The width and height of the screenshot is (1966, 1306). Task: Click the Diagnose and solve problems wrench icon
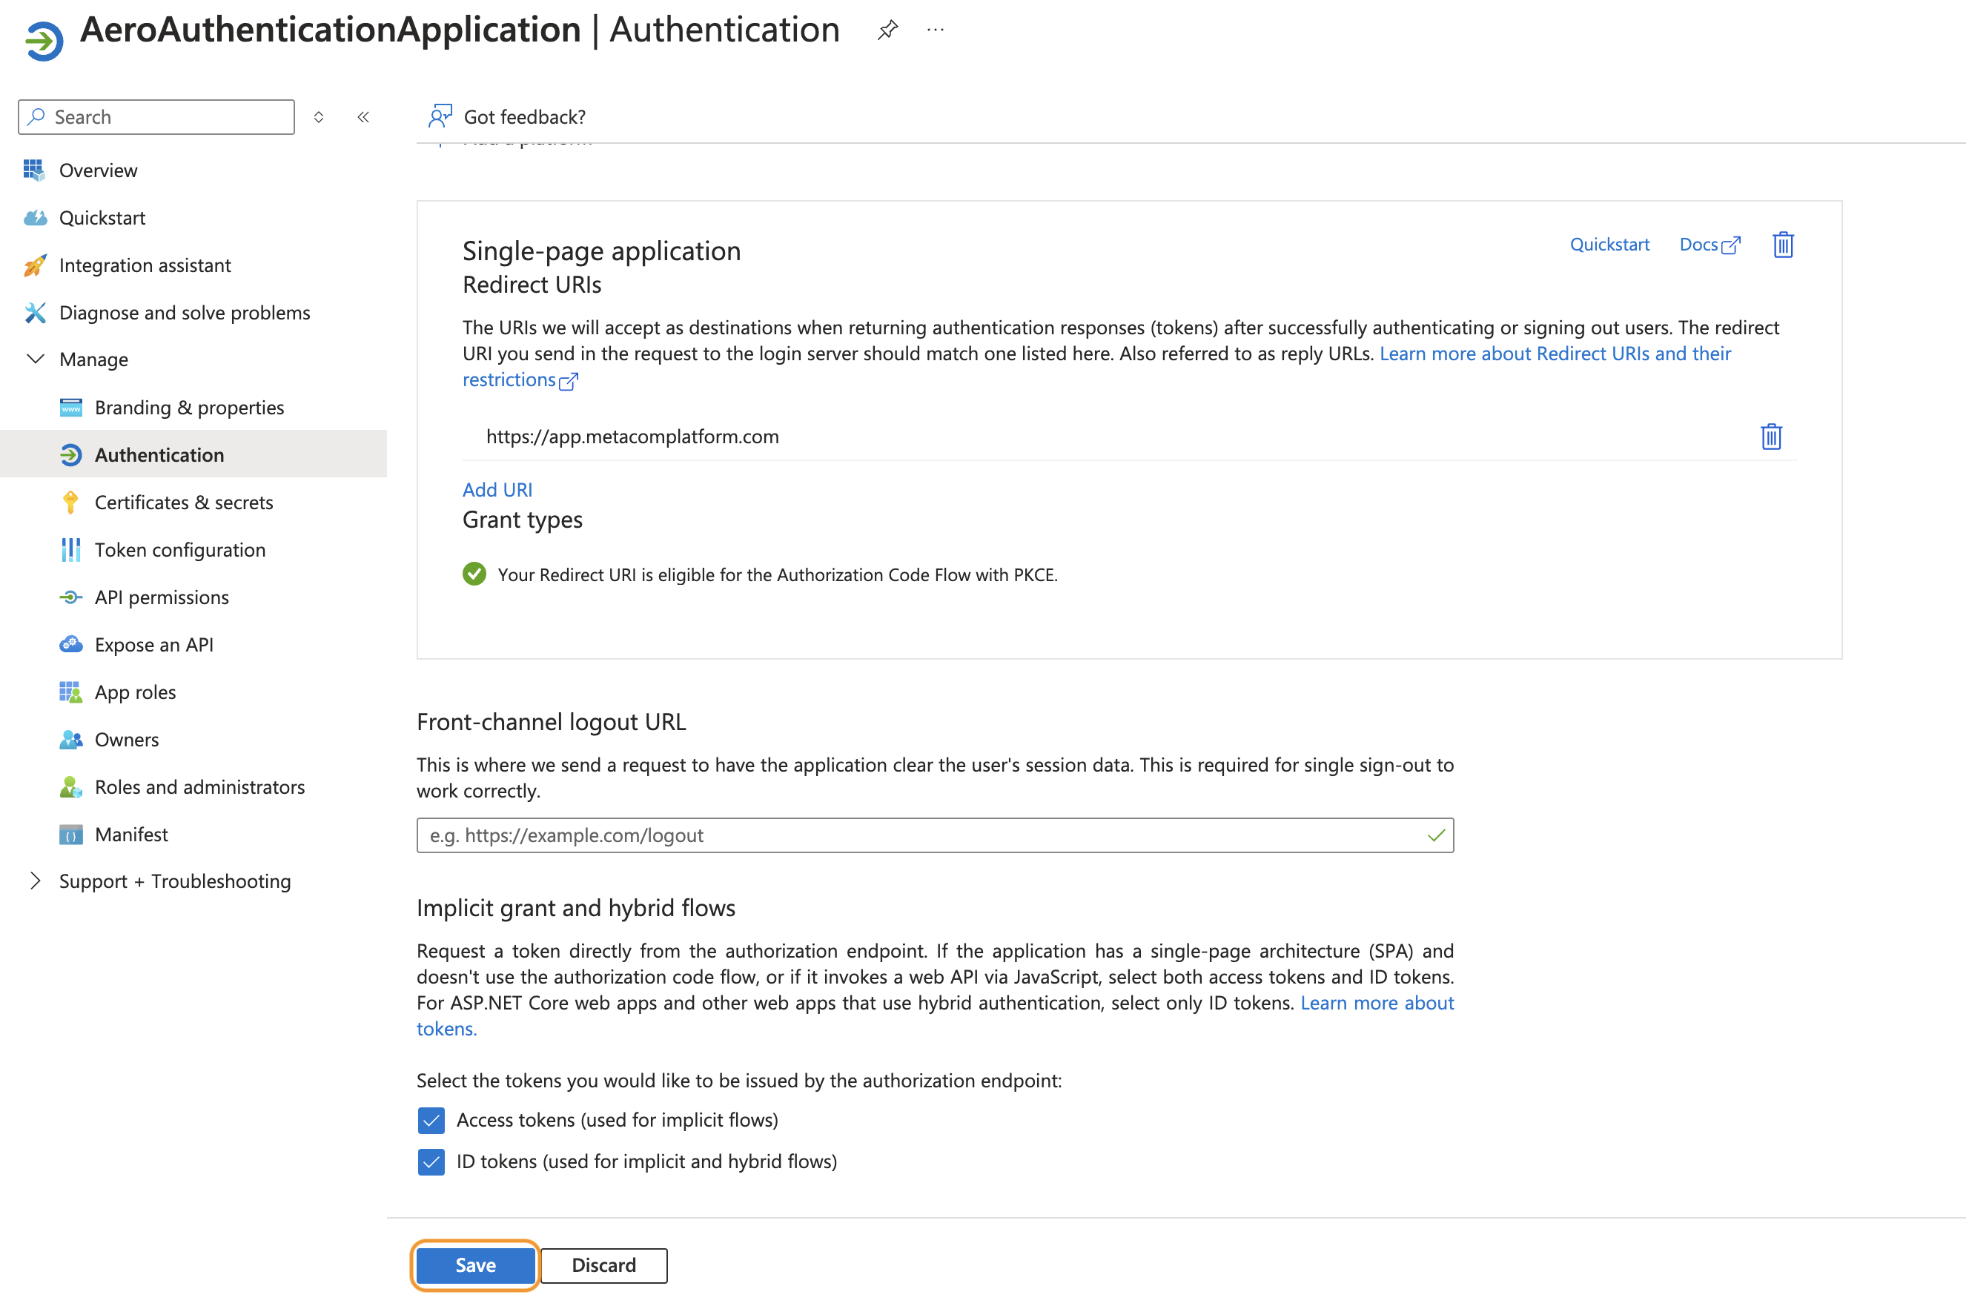pyautogui.click(x=35, y=312)
